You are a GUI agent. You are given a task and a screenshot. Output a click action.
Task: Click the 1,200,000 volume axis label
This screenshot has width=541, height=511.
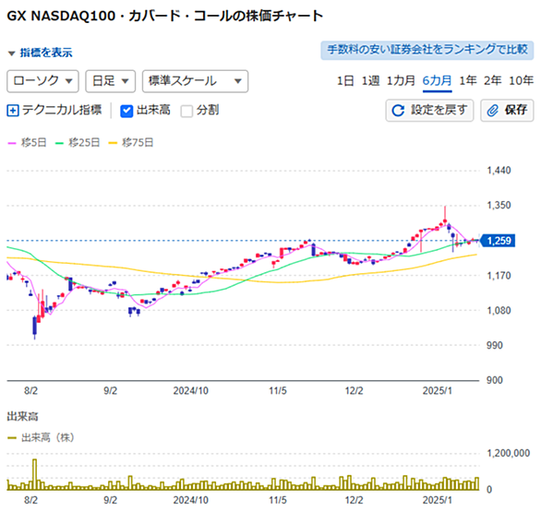(x=508, y=453)
